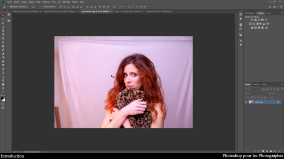The height and width of the screenshot is (159, 284).
Task: Select the Crop tool
Action: click(x=3, y=30)
